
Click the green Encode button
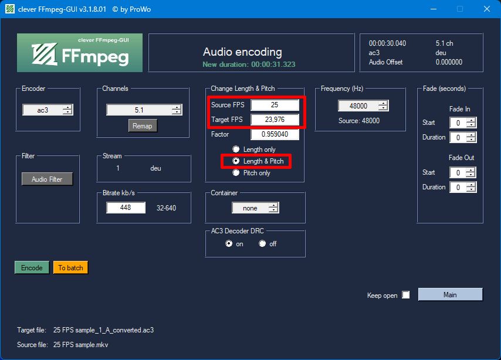coord(32,268)
